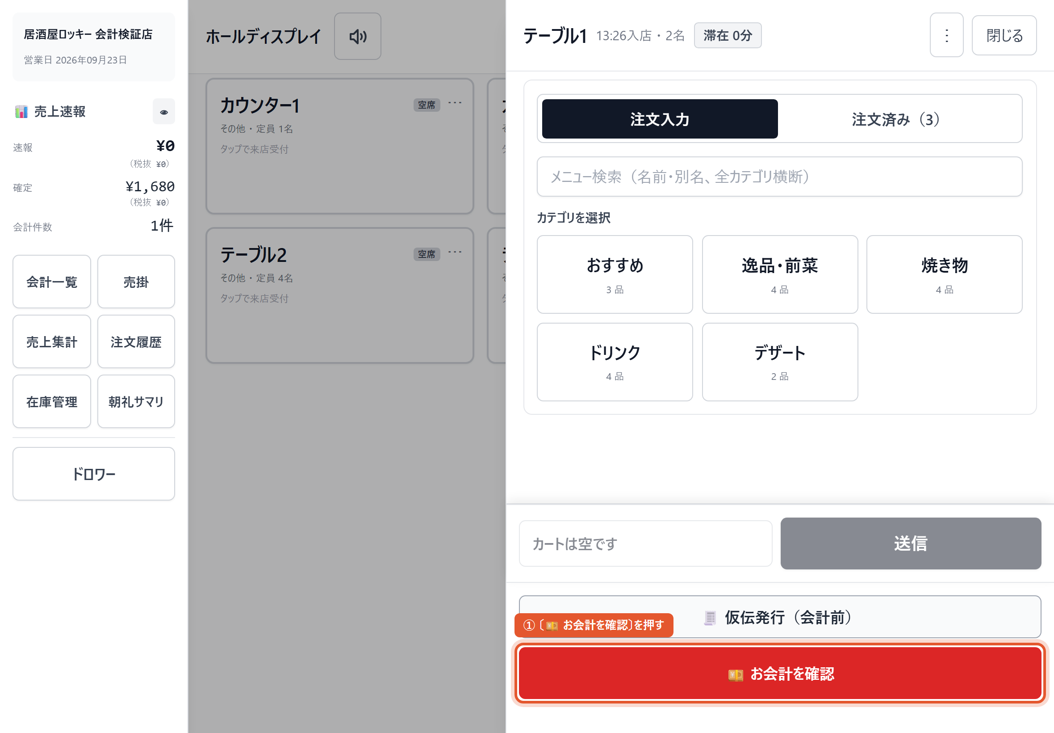Open the three-dot menu for テーブル1

point(946,35)
